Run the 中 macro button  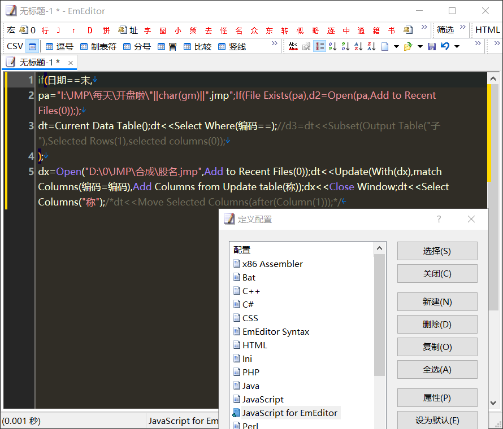346,30
